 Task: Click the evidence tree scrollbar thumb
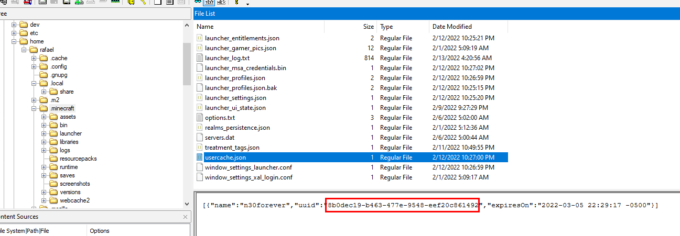(187, 64)
